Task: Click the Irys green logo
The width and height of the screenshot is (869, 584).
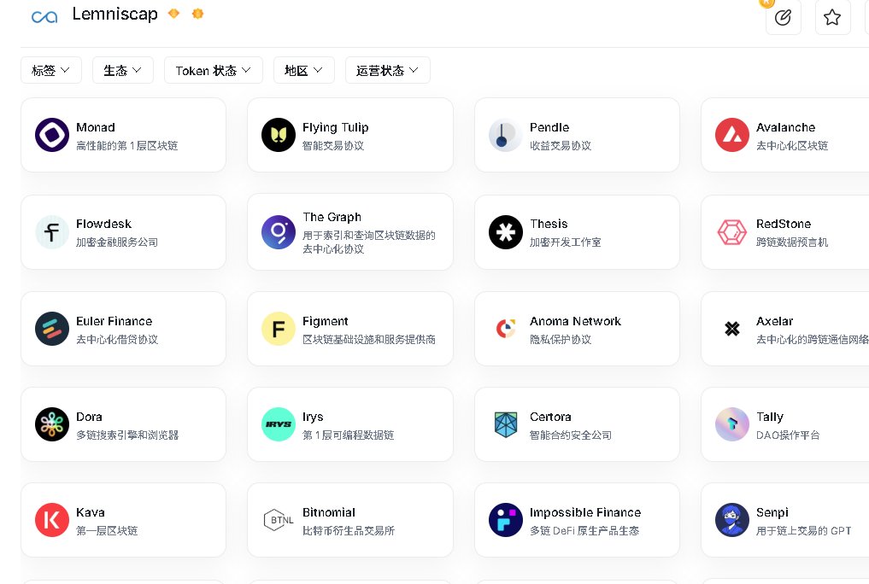Action: [279, 424]
